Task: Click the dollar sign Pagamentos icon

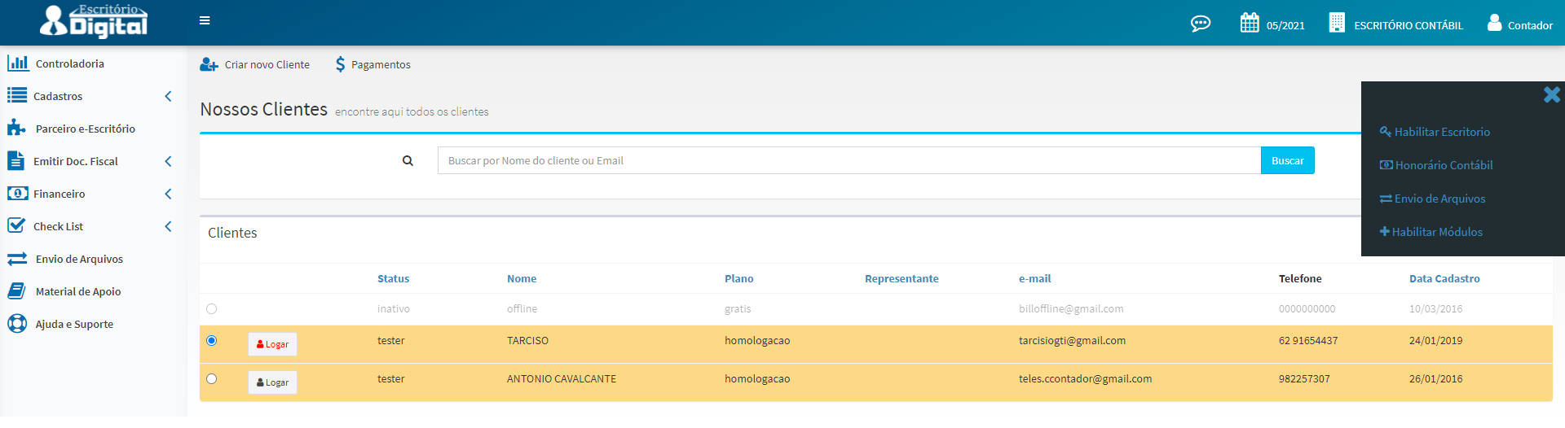Action: click(x=340, y=64)
